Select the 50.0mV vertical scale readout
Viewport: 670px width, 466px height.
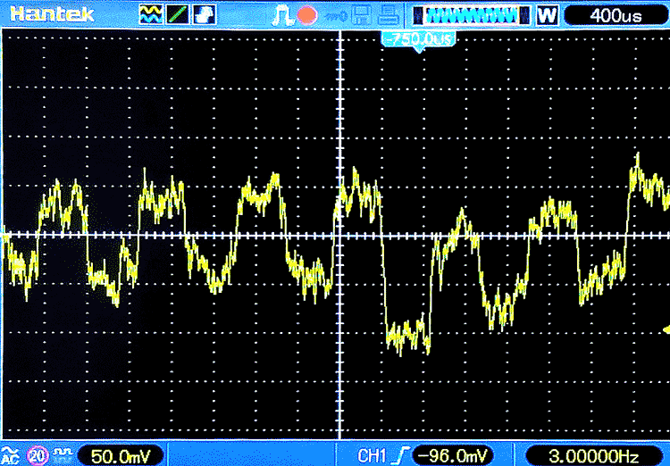(121, 456)
